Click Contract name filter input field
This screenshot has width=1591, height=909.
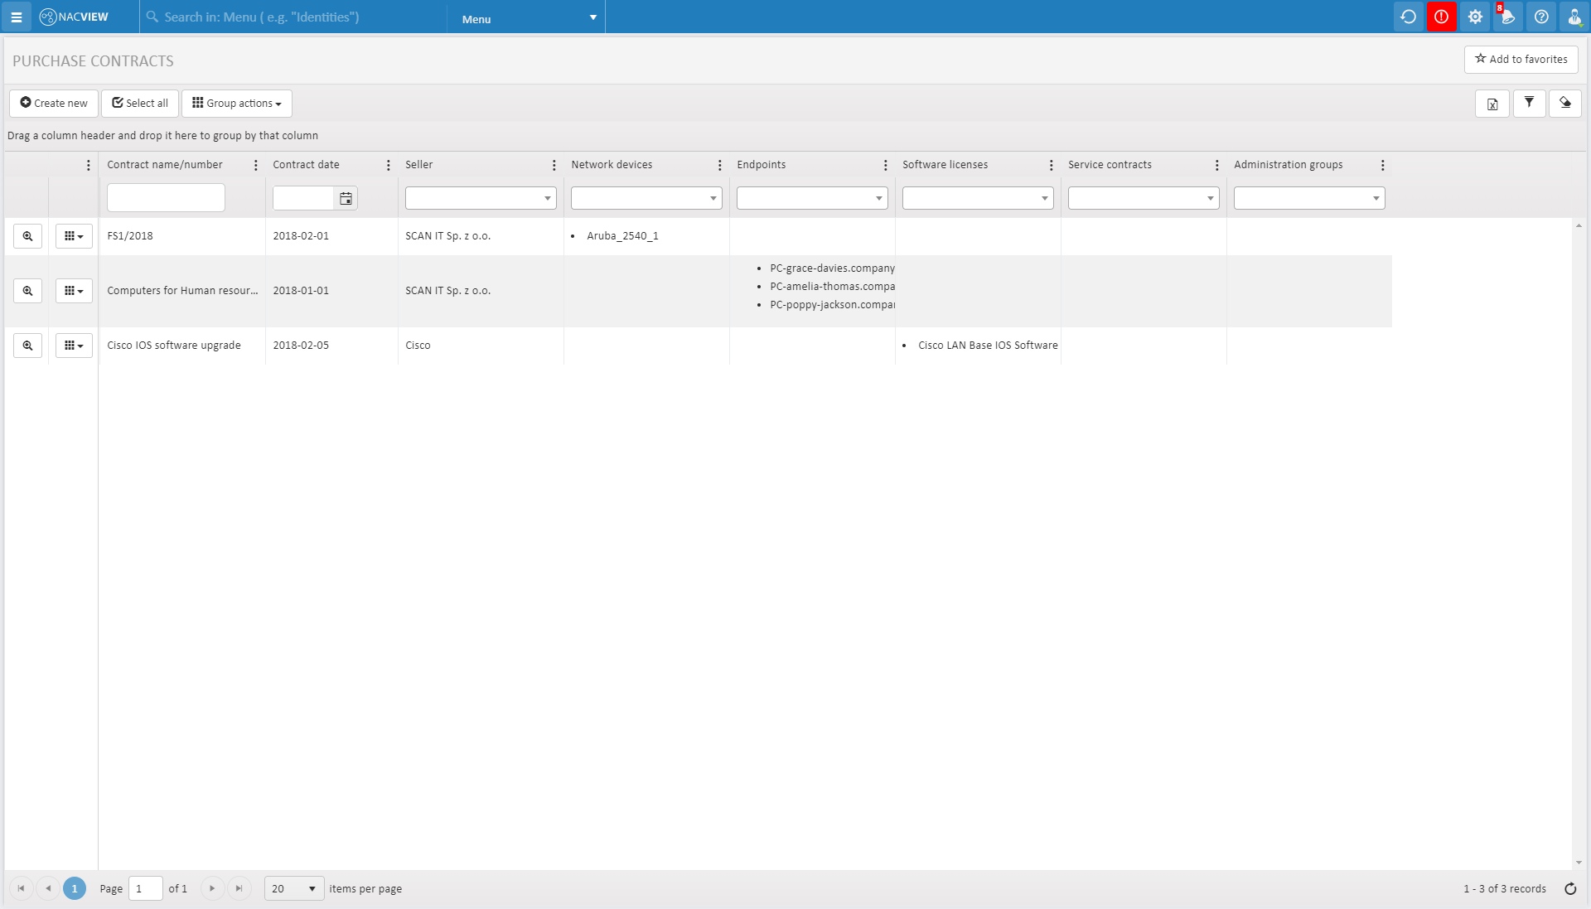(166, 198)
